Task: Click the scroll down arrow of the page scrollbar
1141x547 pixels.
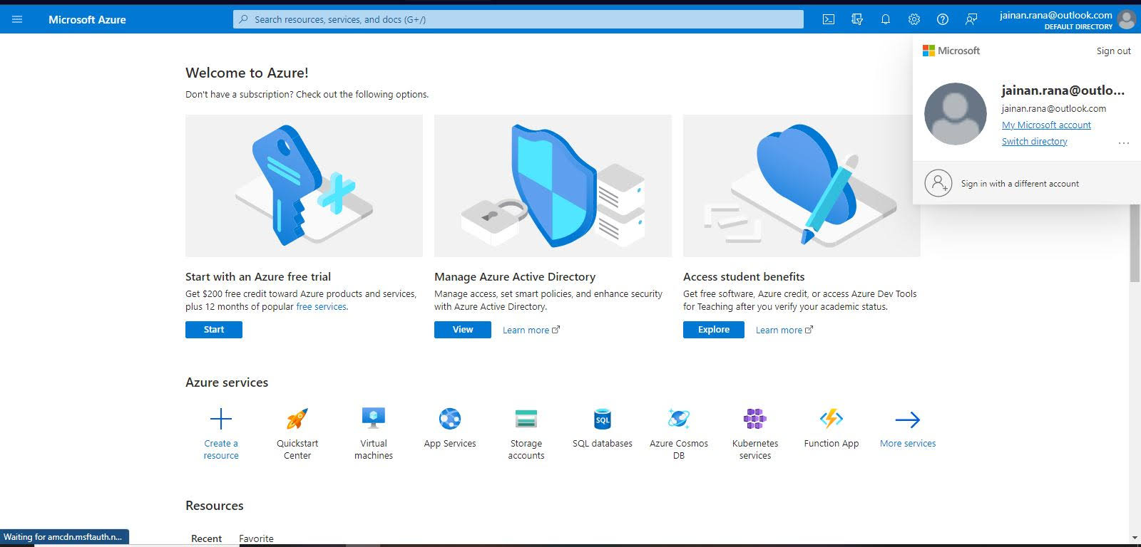Action: (1135, 538)
